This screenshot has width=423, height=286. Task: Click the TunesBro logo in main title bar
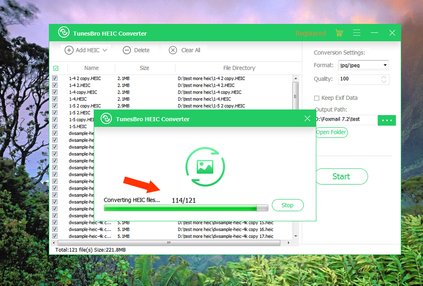(64, 32)
